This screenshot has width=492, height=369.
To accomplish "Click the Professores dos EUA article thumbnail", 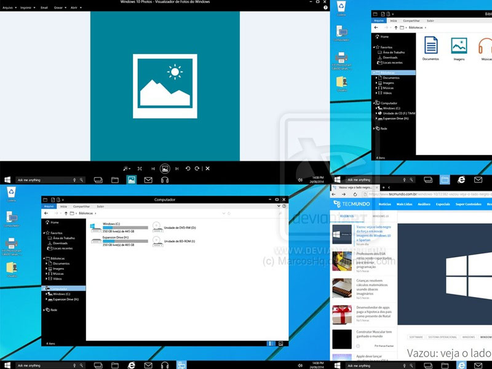I will [x=342, y=261].
